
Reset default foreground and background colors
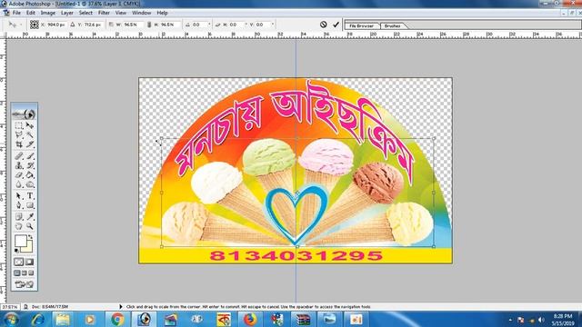(x=16, y=251)
